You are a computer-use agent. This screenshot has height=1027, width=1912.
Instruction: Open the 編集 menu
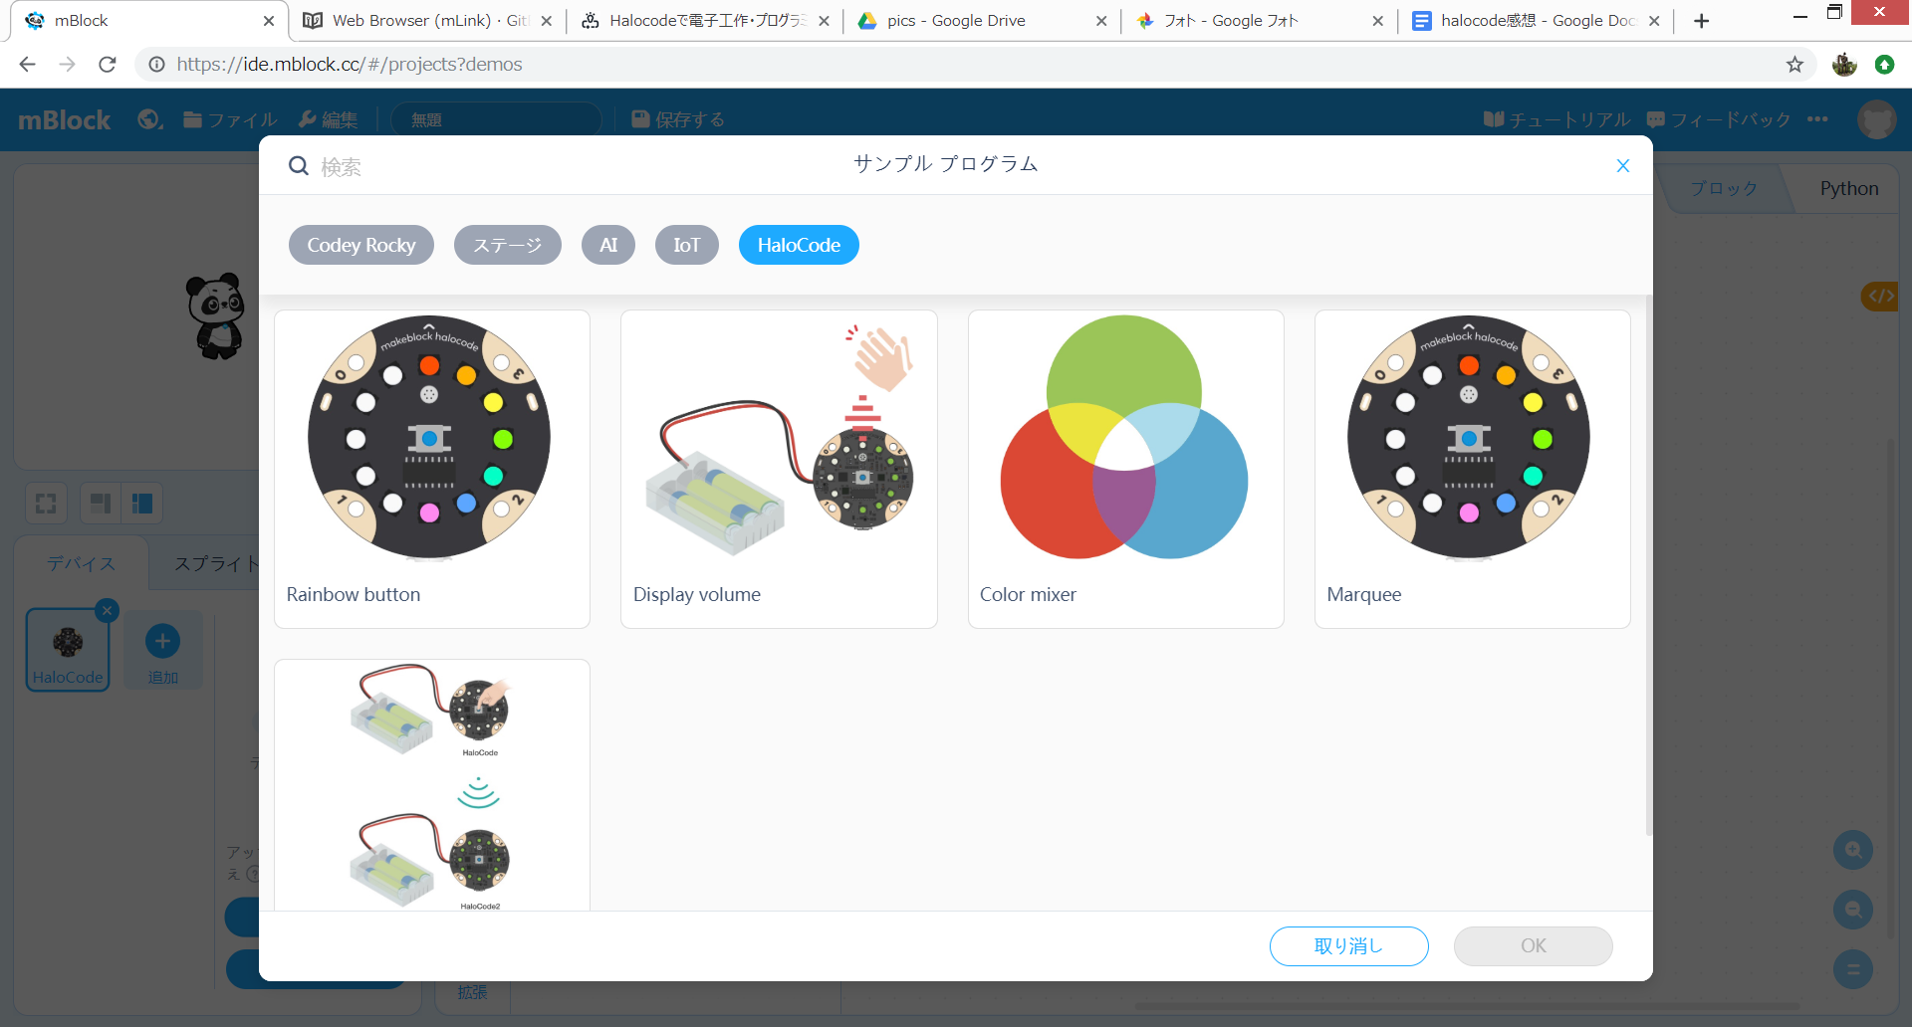329,119
